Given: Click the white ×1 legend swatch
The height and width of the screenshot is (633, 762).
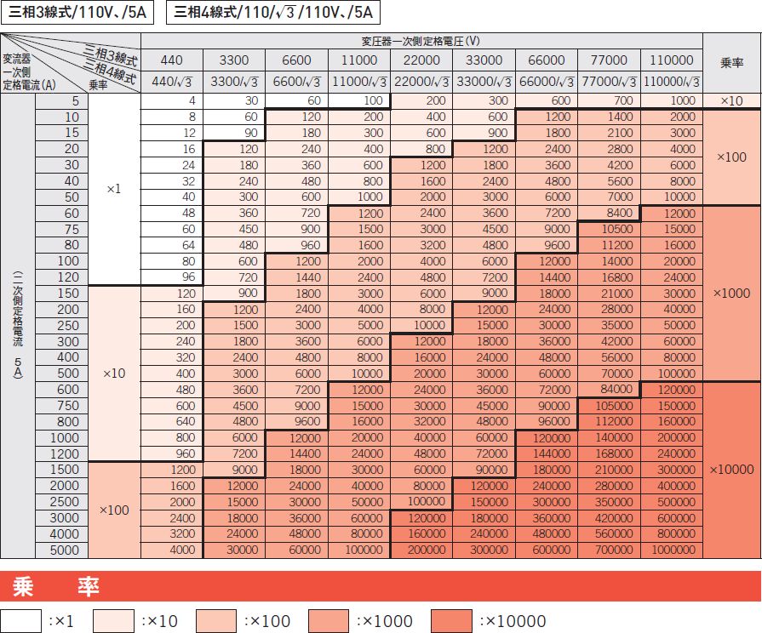Looking at the screenshot, I should (x=21, y=620).
